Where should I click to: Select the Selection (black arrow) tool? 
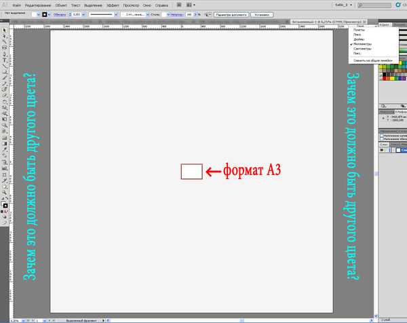click(5, 30)
